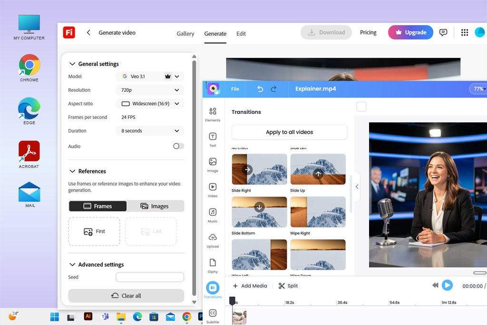The width and height of the screenshot is (487, 325).
Task: Open the Pricing page
Action: [x=368, y=32]
